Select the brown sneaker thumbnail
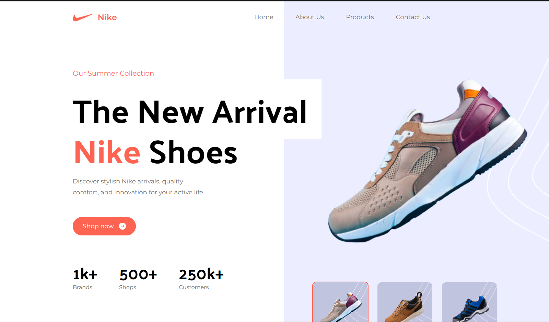This screenshot has width=549, height=322. (405, 302)
